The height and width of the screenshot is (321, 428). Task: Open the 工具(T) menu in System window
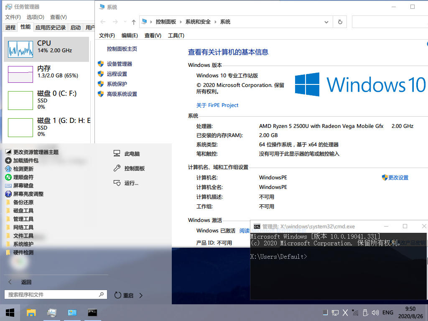pyautogui.click(x=176, y=36)
